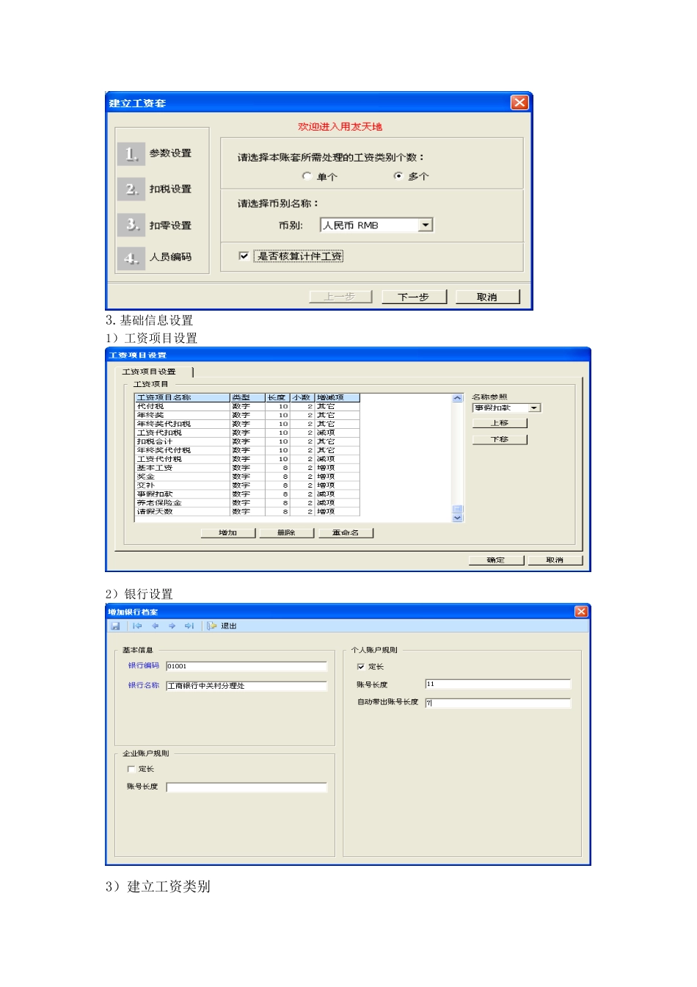The image size is (697, 987).
Task: Click the 工资项目 list scrollbar thumb
Action: (458, 509)
